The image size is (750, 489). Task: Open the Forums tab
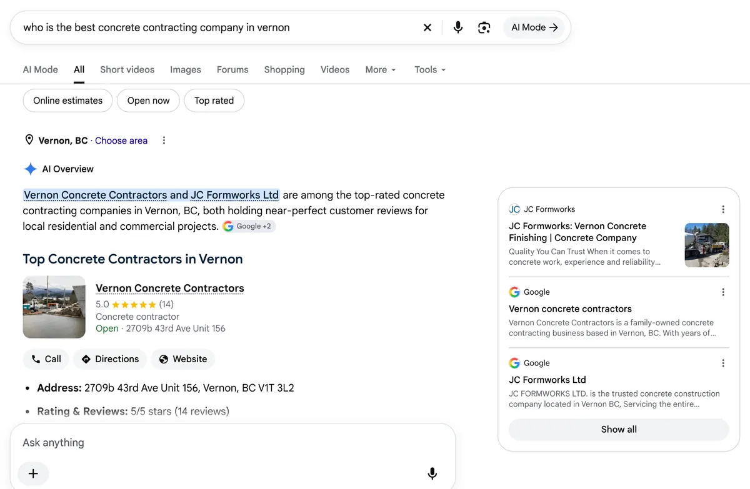coord(232,69)
